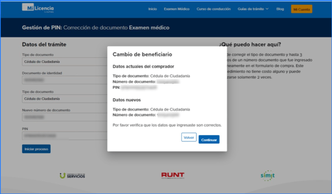The image size is (332, 194).
Task: Click the Nuevo número de documento field
Action: [64, 117]
